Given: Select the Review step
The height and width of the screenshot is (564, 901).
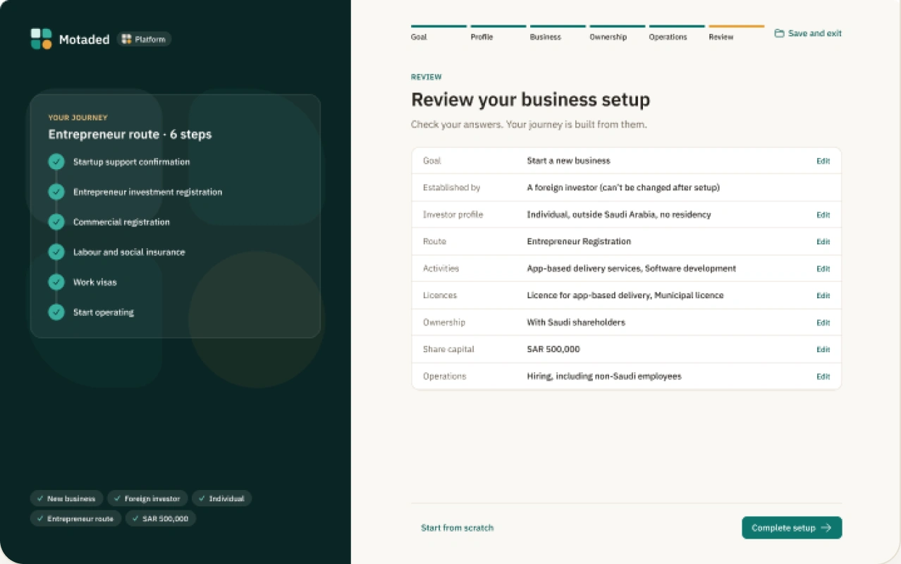Looking at the screenshot, I should [736, 32].
